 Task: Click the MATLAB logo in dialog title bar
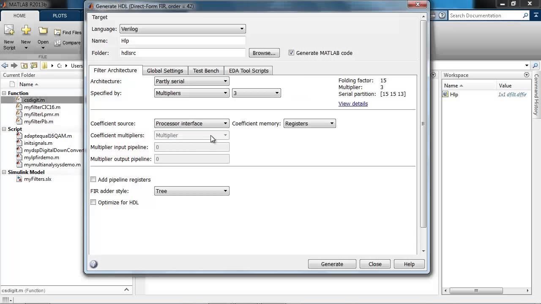tap(90, 6)
